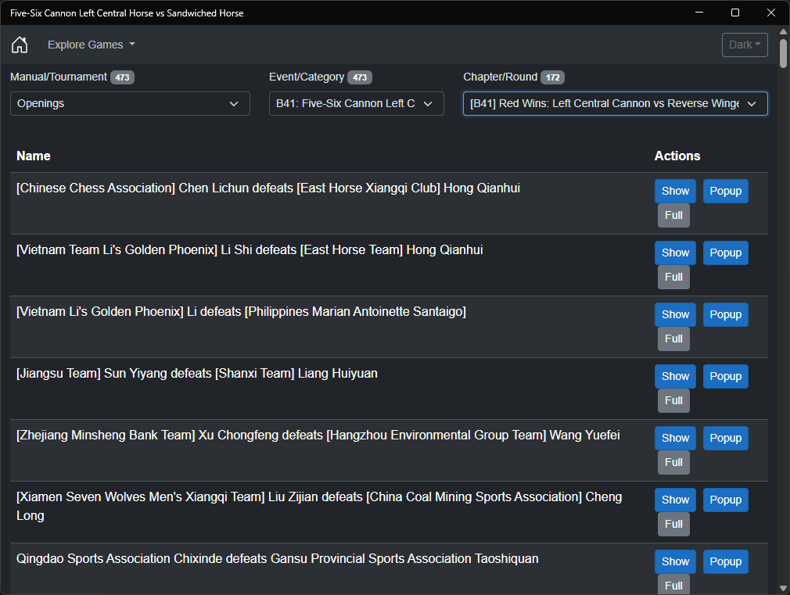Open the Chapter/Round Red Wins dropdown

coord(615,103)
